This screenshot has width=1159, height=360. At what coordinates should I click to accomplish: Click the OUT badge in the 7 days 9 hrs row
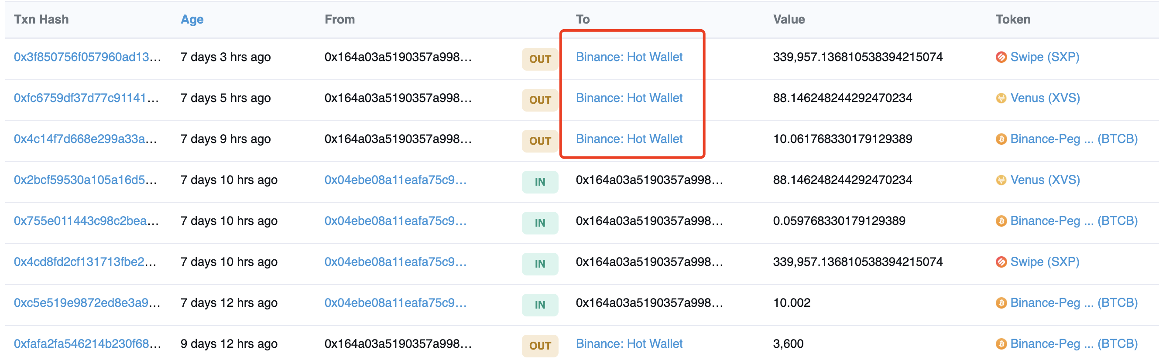tap(540, 141)
